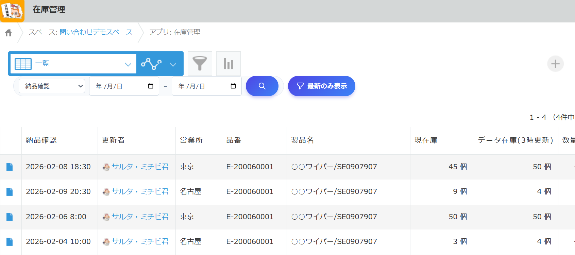Expand the chevron beside the graph icon
575x255 pixels.
coord(173,64)
